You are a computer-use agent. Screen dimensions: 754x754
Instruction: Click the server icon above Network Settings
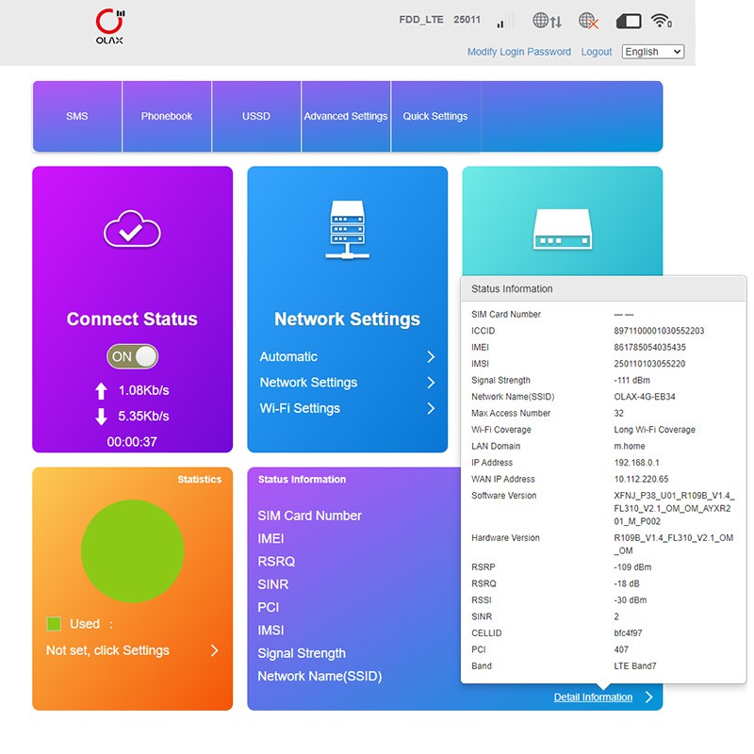347,231
